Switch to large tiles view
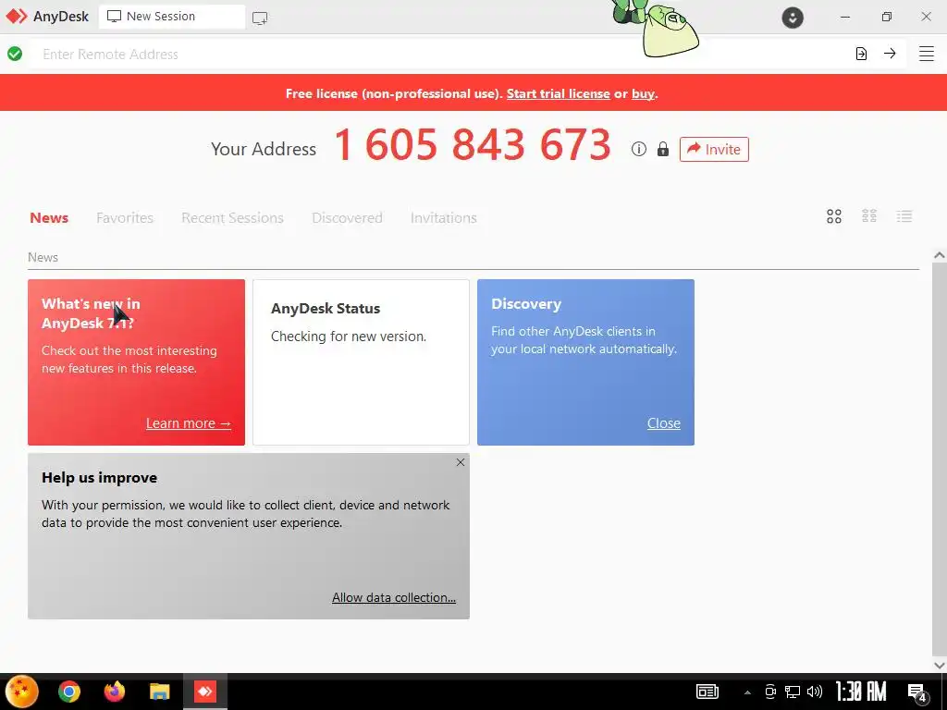The image size is (947, 710). [834, 216]
